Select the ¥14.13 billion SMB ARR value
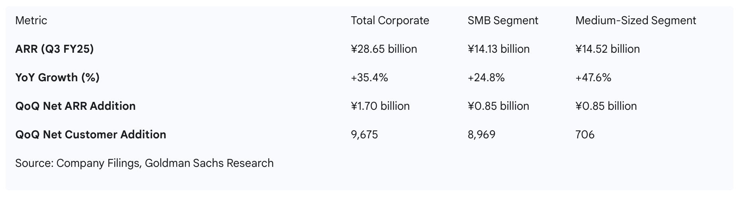 coord(498,49)
